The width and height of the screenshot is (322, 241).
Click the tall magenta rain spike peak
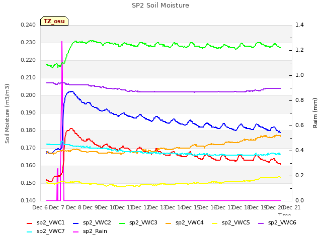pyautogui.click(x=62, y=42)
